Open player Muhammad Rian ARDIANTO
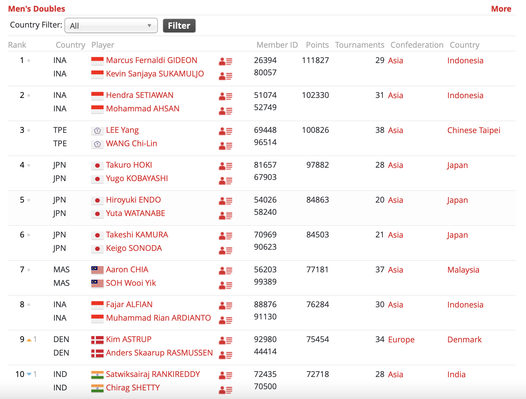The width and height of the screenshot is (526, 399). point(158,318)
